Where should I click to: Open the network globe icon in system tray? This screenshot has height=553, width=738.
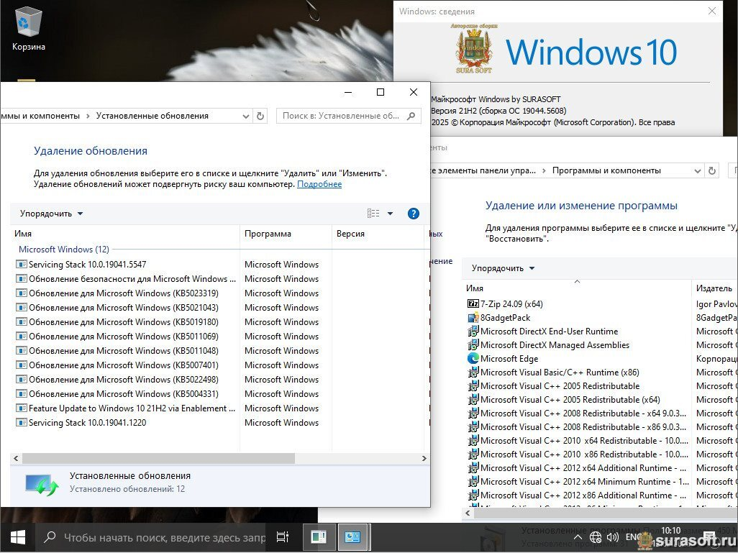coord(596,537)
